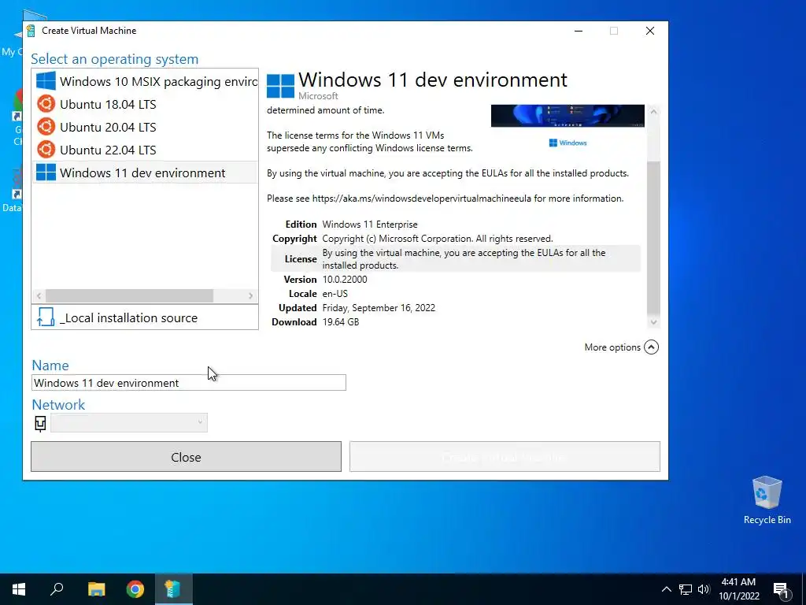
Task: Collapse the More options chevron
Action: tap(651, 347)
